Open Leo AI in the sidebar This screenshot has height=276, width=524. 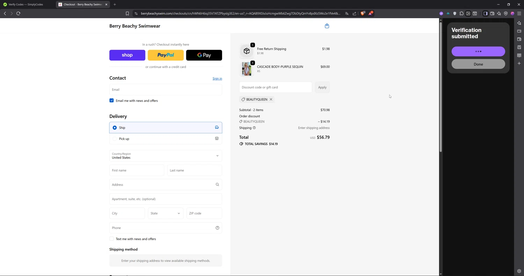point(519,23)
